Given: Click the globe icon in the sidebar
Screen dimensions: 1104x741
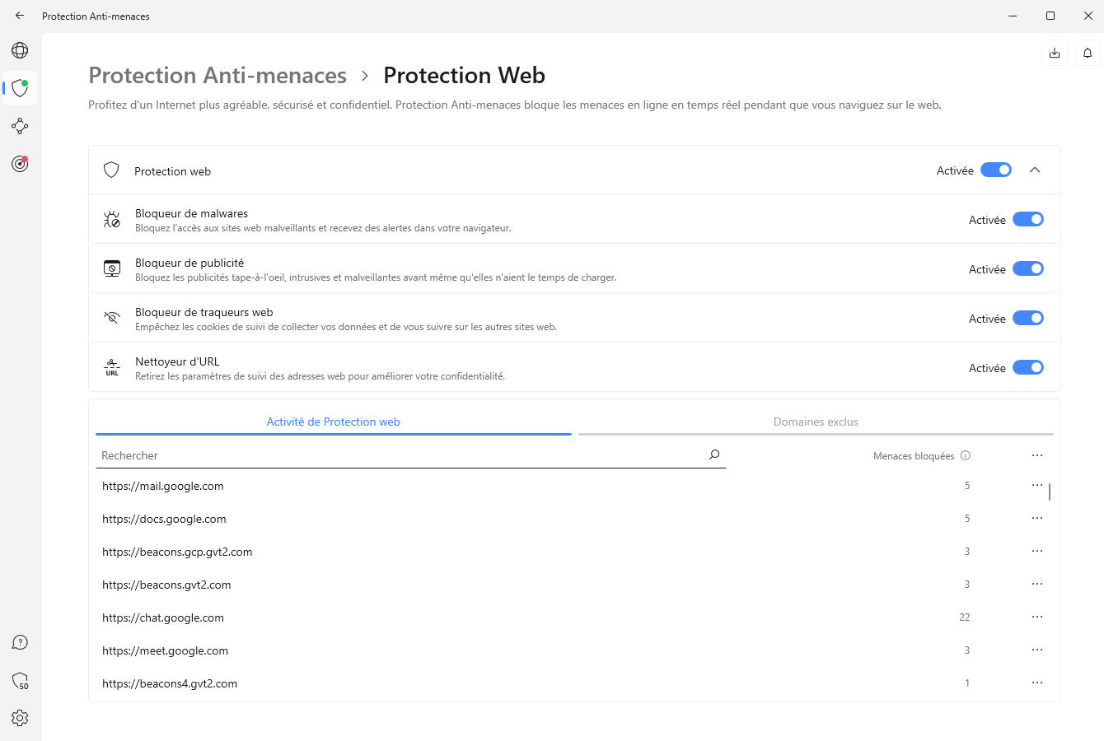Looking at the screenshot, I should coord(20,50).
